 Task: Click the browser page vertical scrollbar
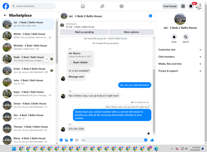click(206, 73)
